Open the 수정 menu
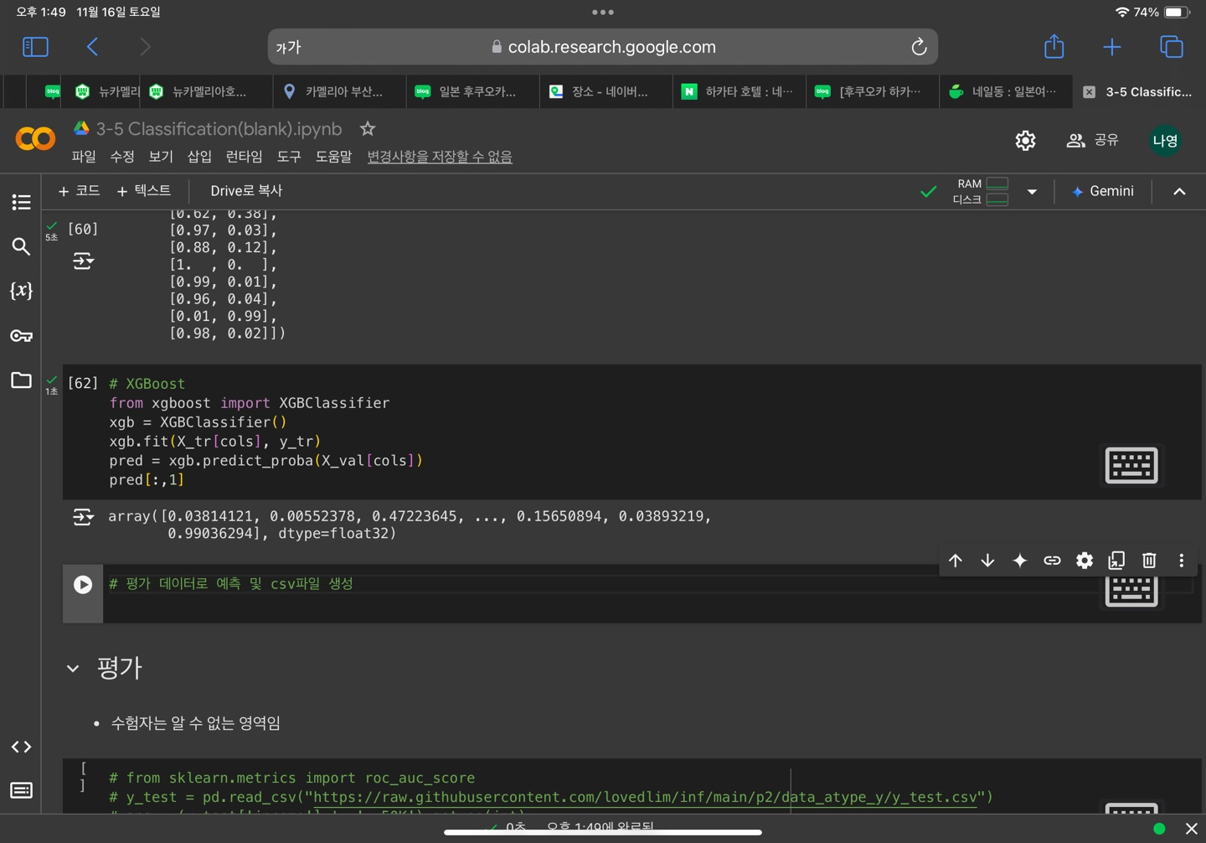The height and width of the screenshot is (843, 1206). (122, 157)
